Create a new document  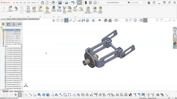coord(47,2)
